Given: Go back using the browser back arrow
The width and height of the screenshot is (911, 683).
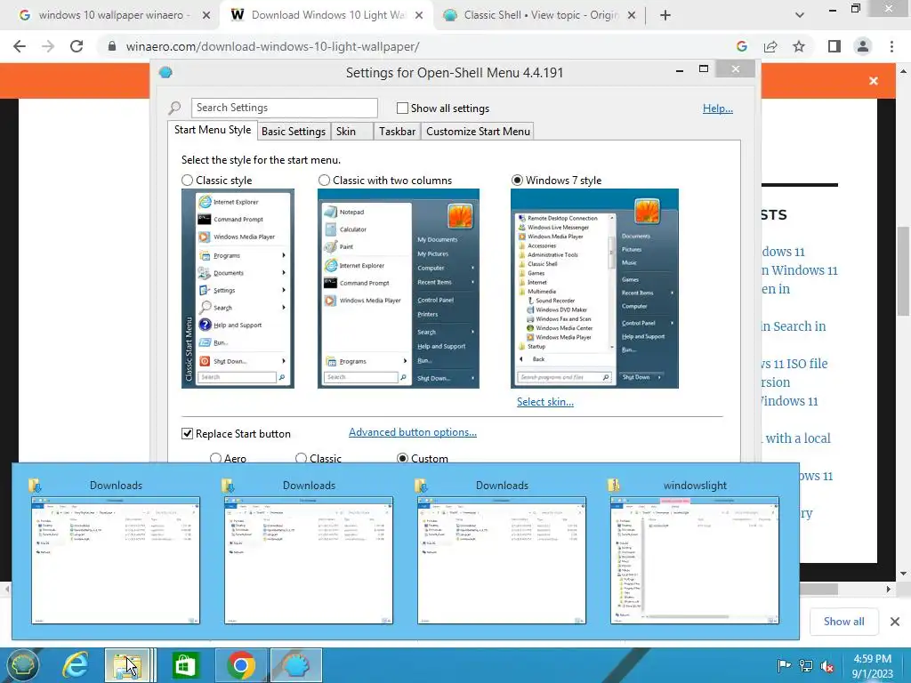Looking at the screenshot, I should click(x=20, y=46).
